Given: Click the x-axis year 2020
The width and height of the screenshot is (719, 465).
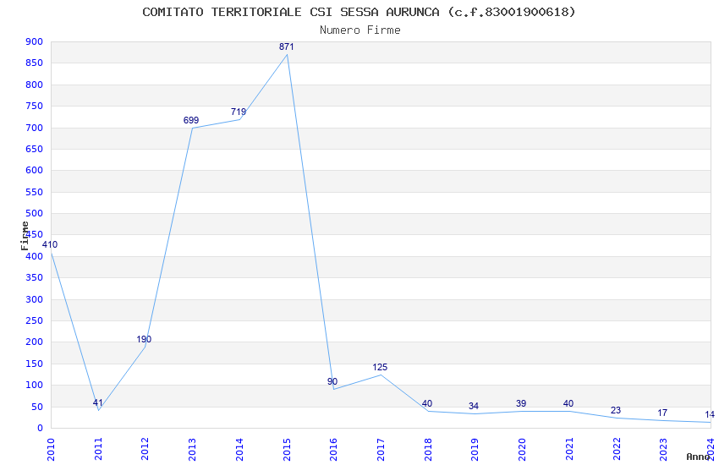Looking at the screenshot, I should coord(522,449).
